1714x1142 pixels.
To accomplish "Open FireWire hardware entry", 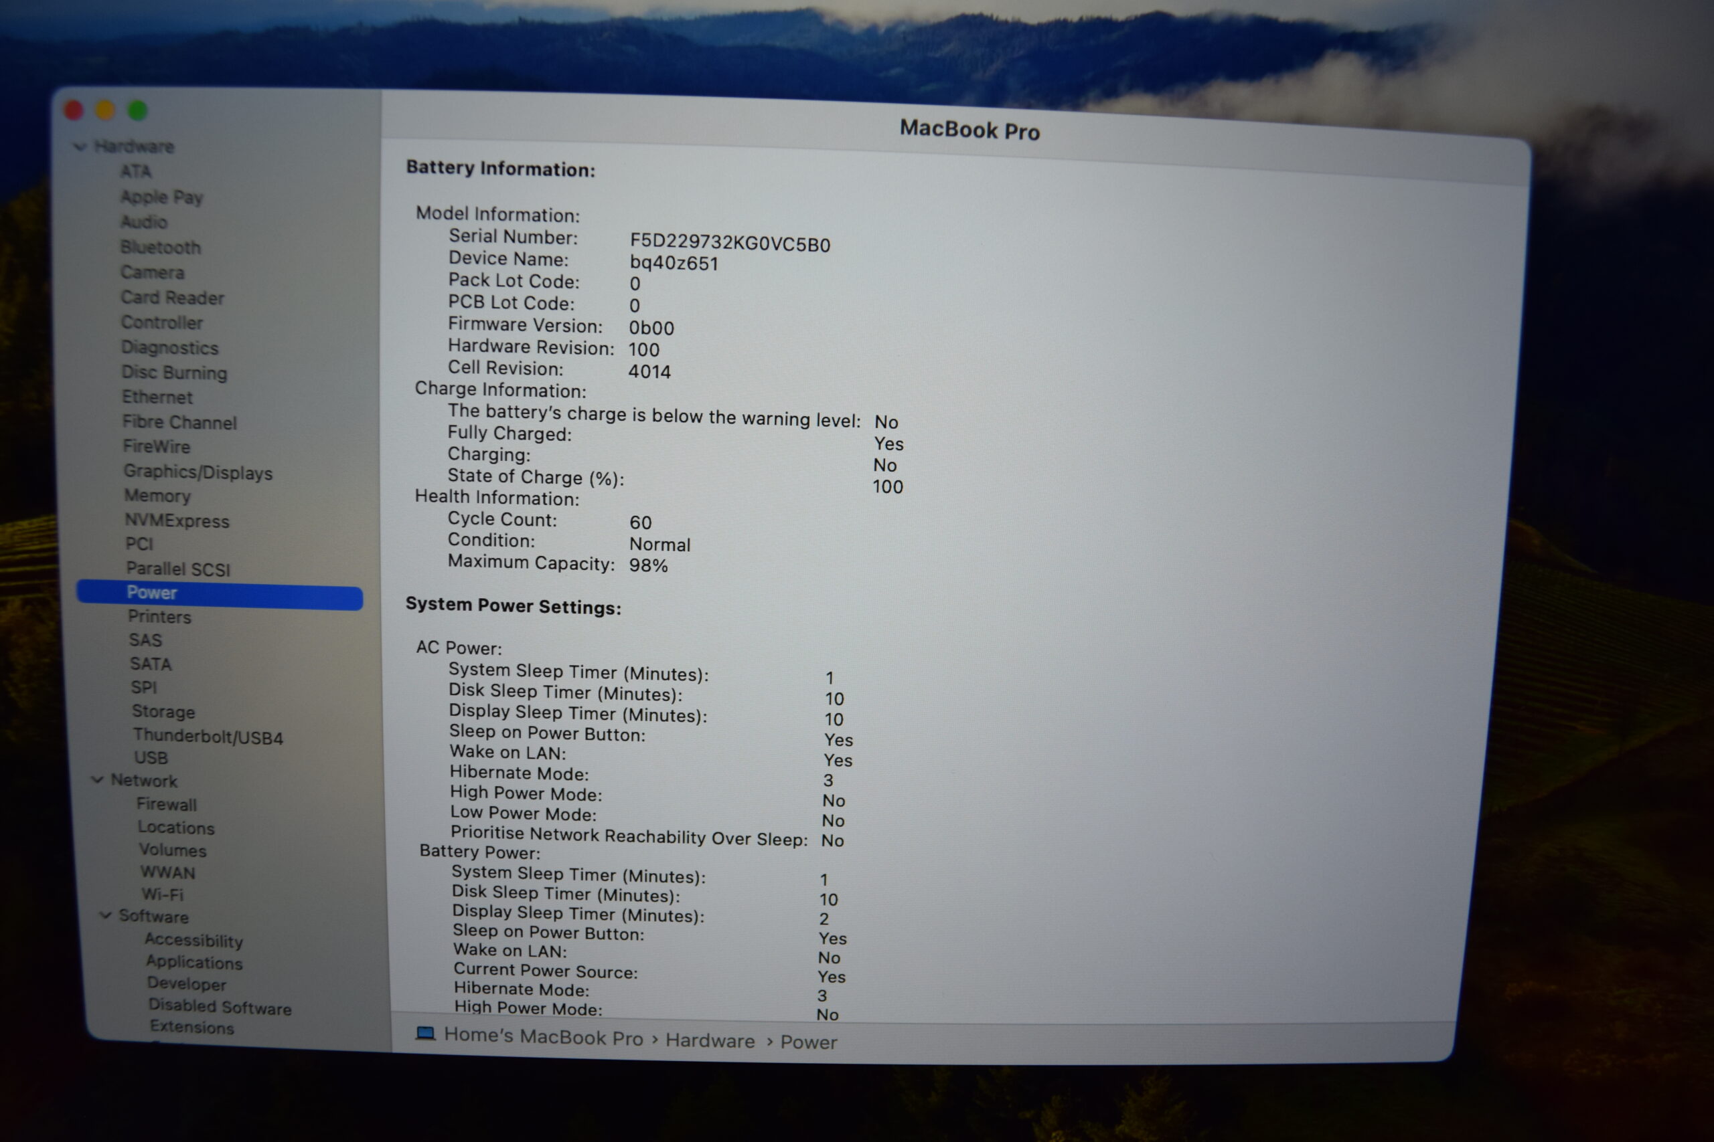I will click(157, 446).
